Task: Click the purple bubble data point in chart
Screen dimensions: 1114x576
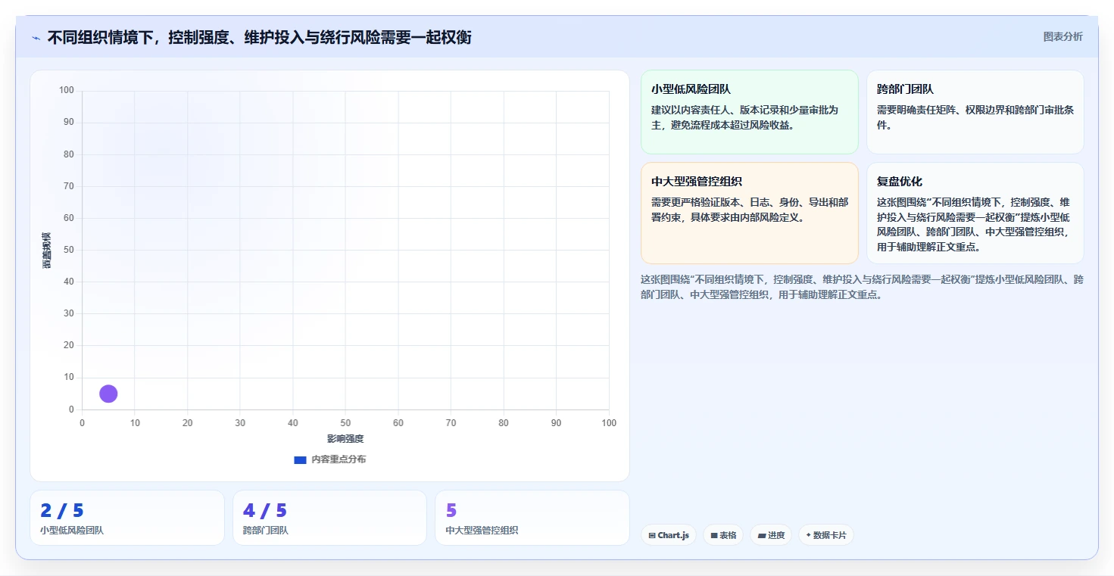Action: tap(108, 394)
